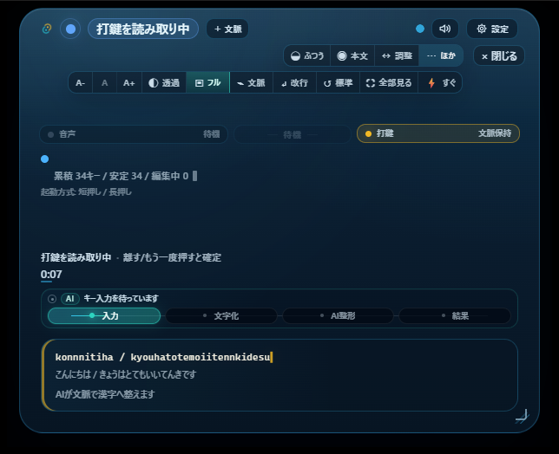The width and height of the screenshot is (559, 454).
Task: Click the 累積 34キー stats line
Action: [x=122, y=176]
